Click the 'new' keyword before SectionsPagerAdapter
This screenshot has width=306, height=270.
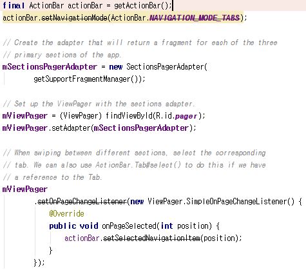(116, 67)
